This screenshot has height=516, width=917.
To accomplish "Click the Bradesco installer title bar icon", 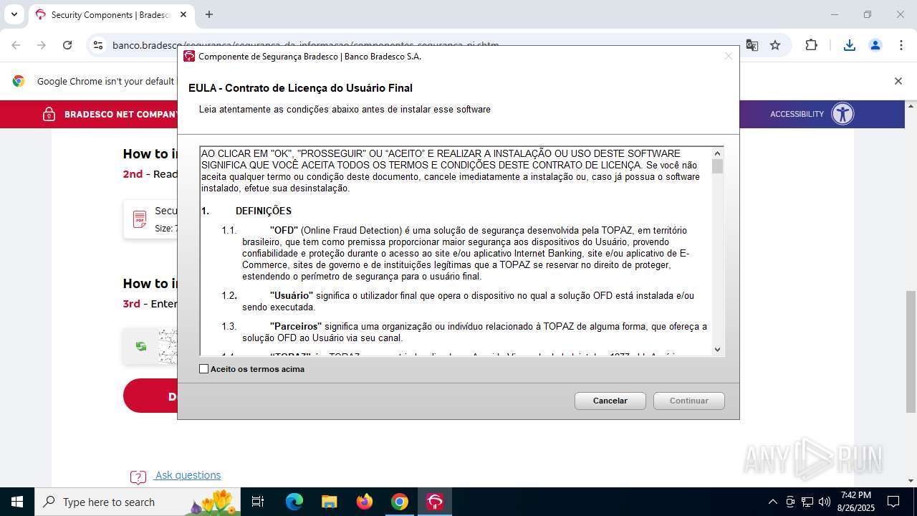I will [189, 56].
